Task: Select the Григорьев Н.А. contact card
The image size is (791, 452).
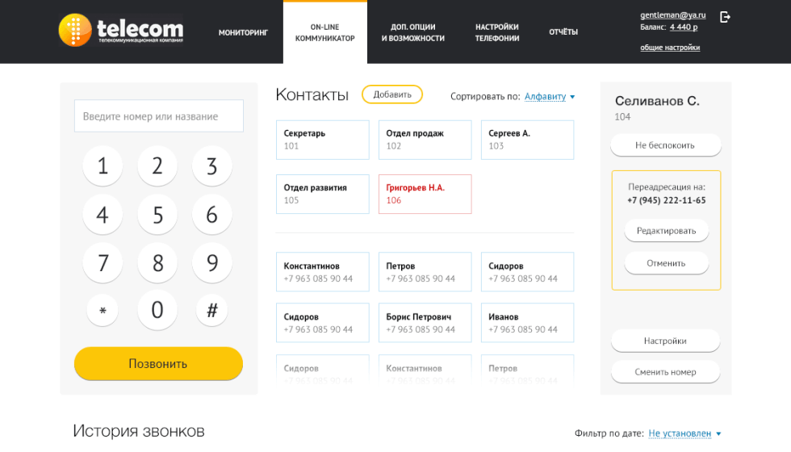Action: [425, 194]
